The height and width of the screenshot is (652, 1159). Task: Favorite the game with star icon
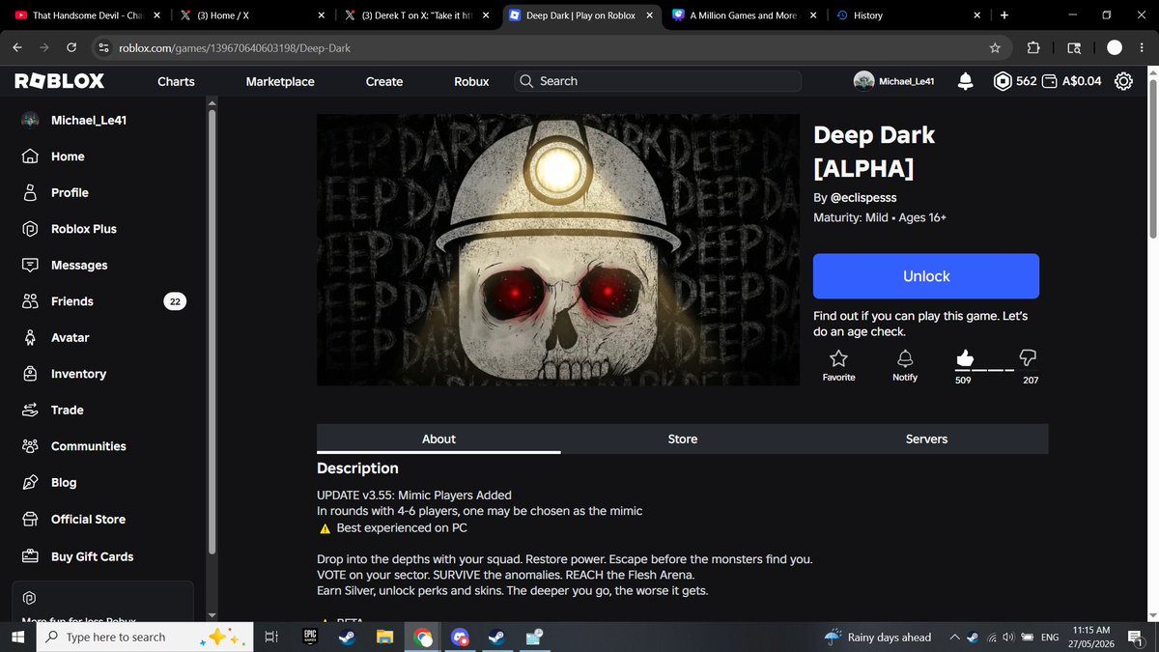[x=838, y=358]
